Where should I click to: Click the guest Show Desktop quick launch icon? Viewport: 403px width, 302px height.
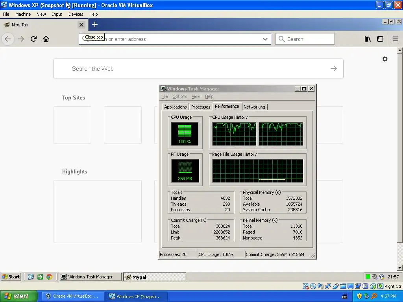click(x=31, y=277)
